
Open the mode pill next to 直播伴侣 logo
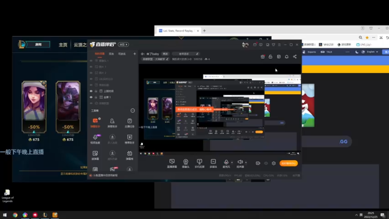pos(124,44)
